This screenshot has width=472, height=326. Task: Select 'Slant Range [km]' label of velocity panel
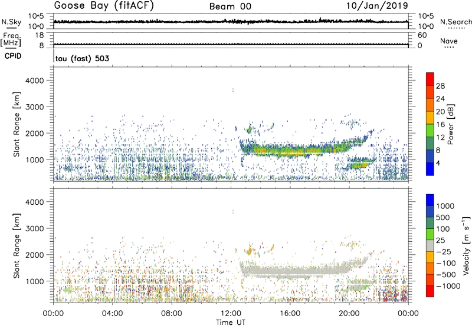coord(17,245)
